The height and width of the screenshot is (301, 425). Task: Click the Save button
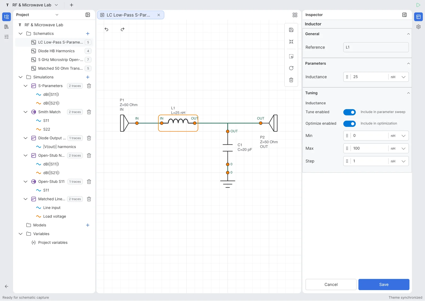click(x=384, y=285)
